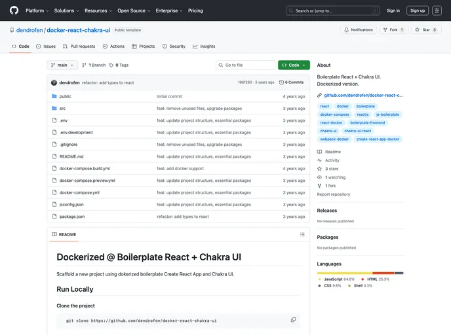Switch to the Pull requests tab
Screen dimensions: 451x335
(79, 46)
